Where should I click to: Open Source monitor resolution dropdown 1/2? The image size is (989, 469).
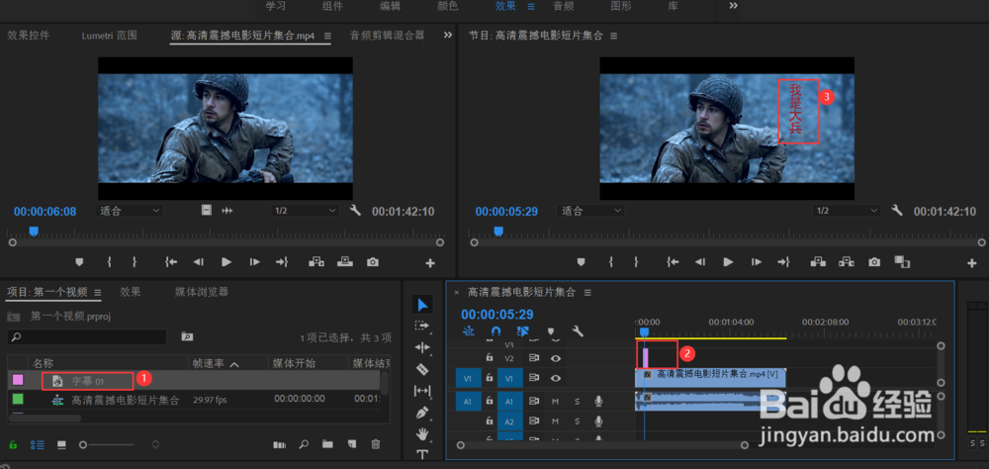pyautogui.click(x=305, y=210)
